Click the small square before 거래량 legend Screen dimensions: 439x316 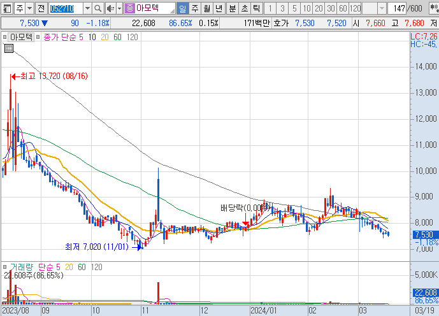[x=4, y=267]
